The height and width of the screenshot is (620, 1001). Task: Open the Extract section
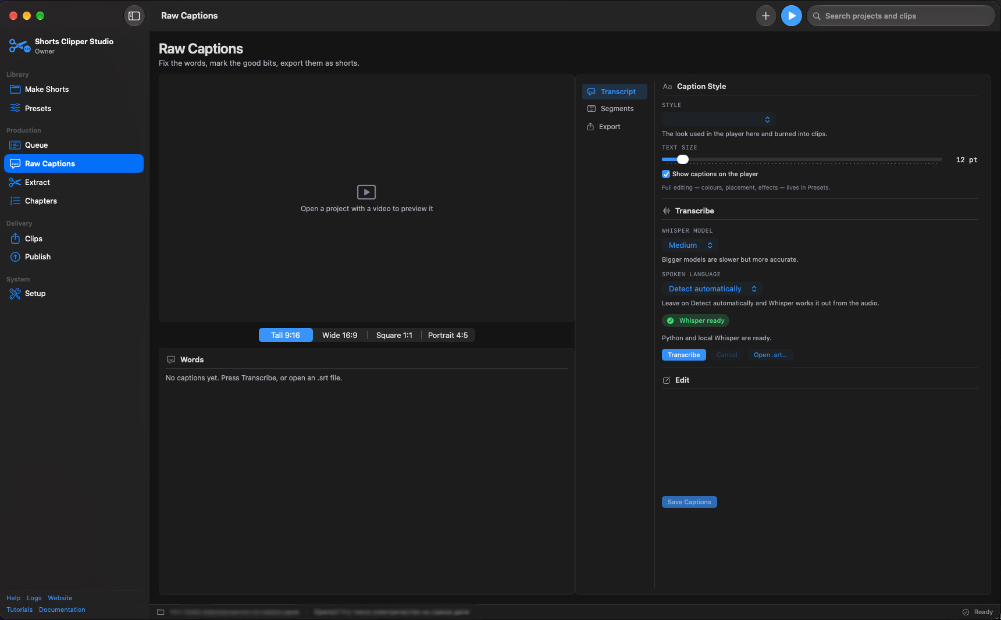(74, 182)
